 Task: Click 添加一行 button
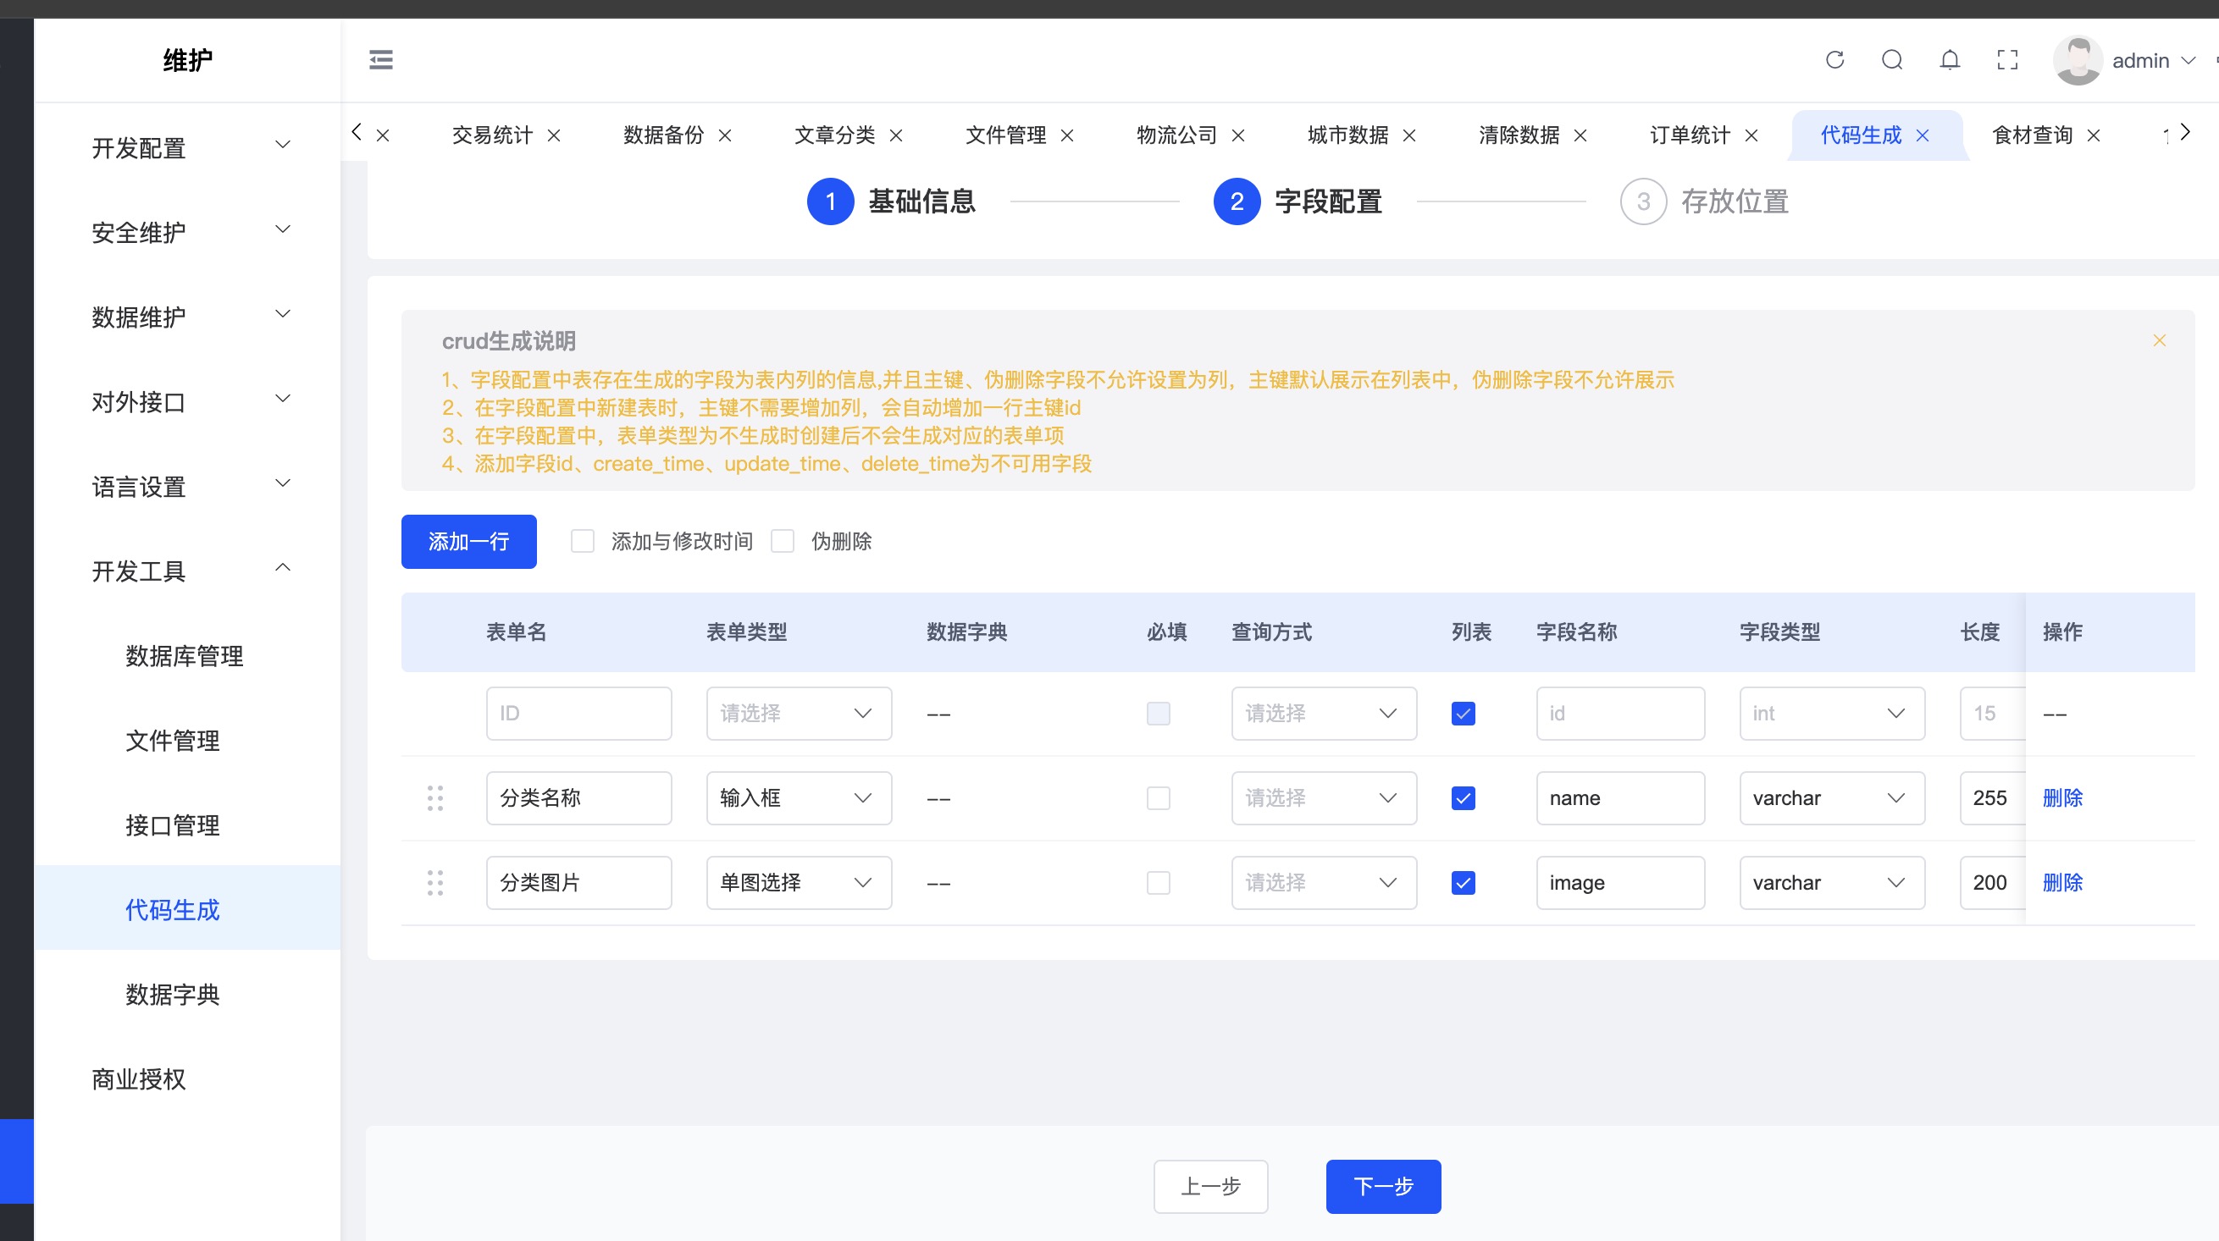point(468,541)
